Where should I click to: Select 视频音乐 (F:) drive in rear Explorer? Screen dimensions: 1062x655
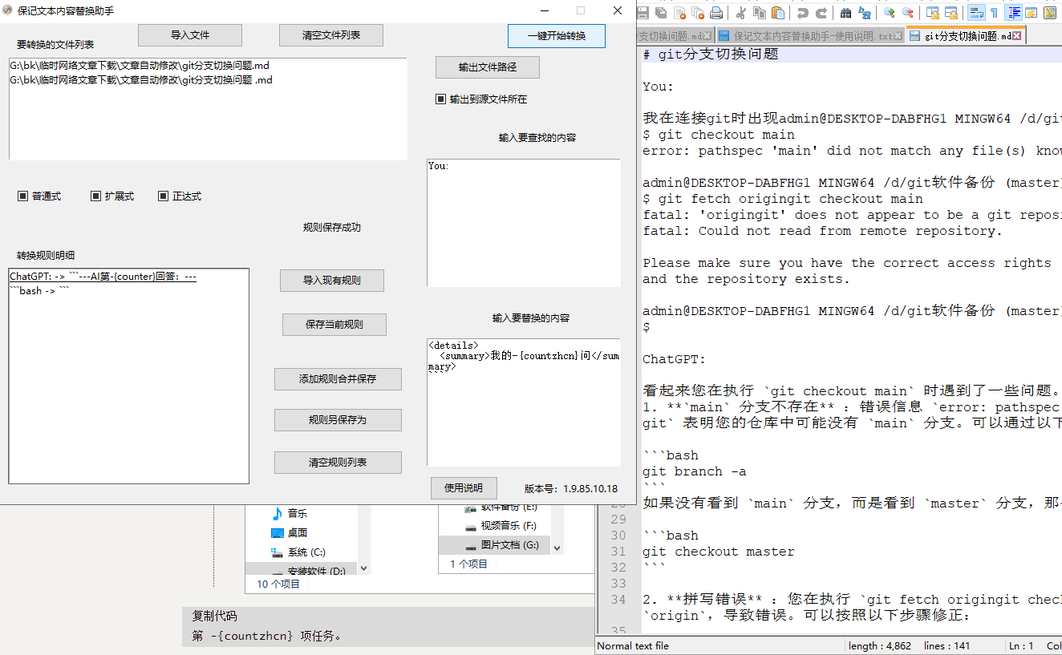pyautogui.click(x=509, y=526)
